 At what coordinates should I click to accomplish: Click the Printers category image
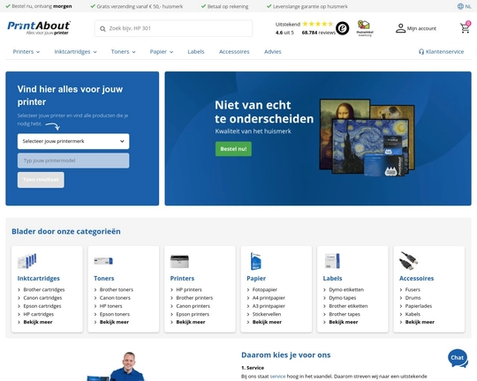click(179, 261)
